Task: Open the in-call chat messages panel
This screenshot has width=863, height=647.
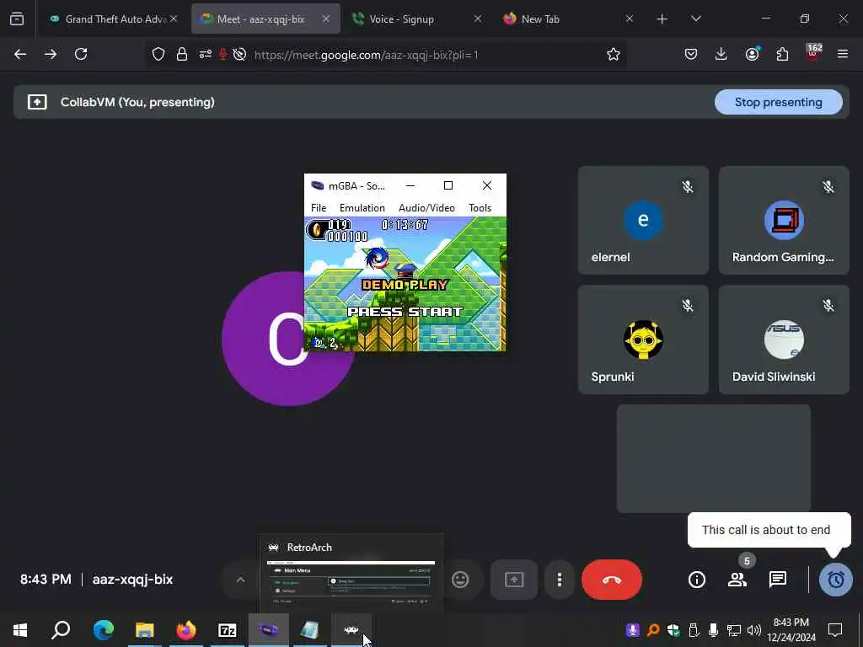Action: click(778, 580)
